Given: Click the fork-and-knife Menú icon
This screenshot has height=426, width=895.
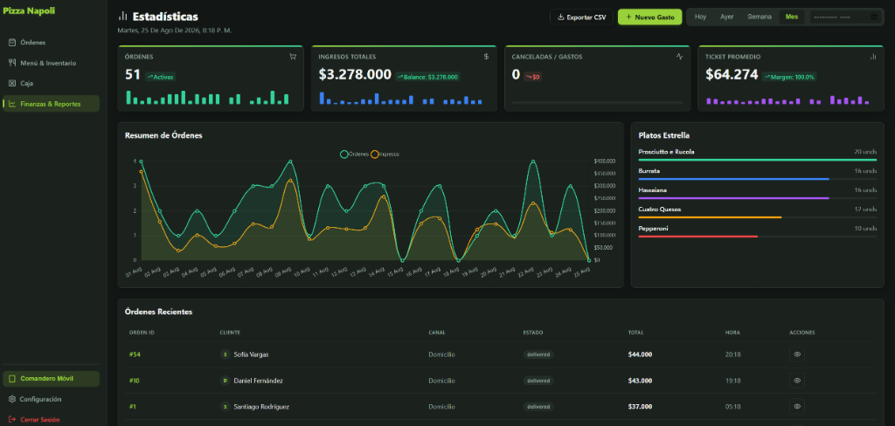Looking at the screenshot, I should click(12, 63).
